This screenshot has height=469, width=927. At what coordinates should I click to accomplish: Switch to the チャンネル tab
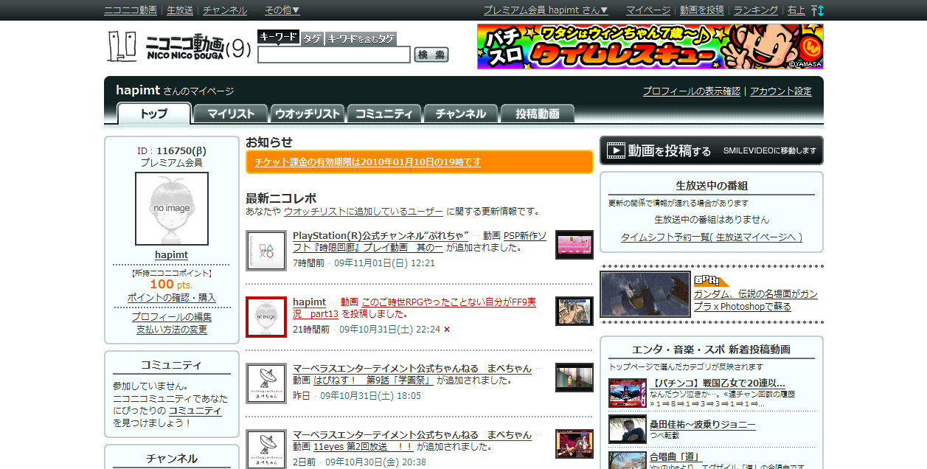[461, 114]
